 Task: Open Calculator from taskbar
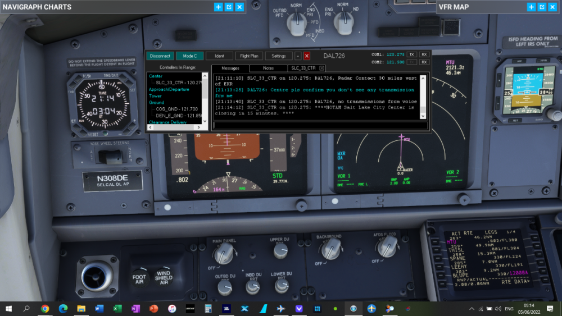[209, 309]
